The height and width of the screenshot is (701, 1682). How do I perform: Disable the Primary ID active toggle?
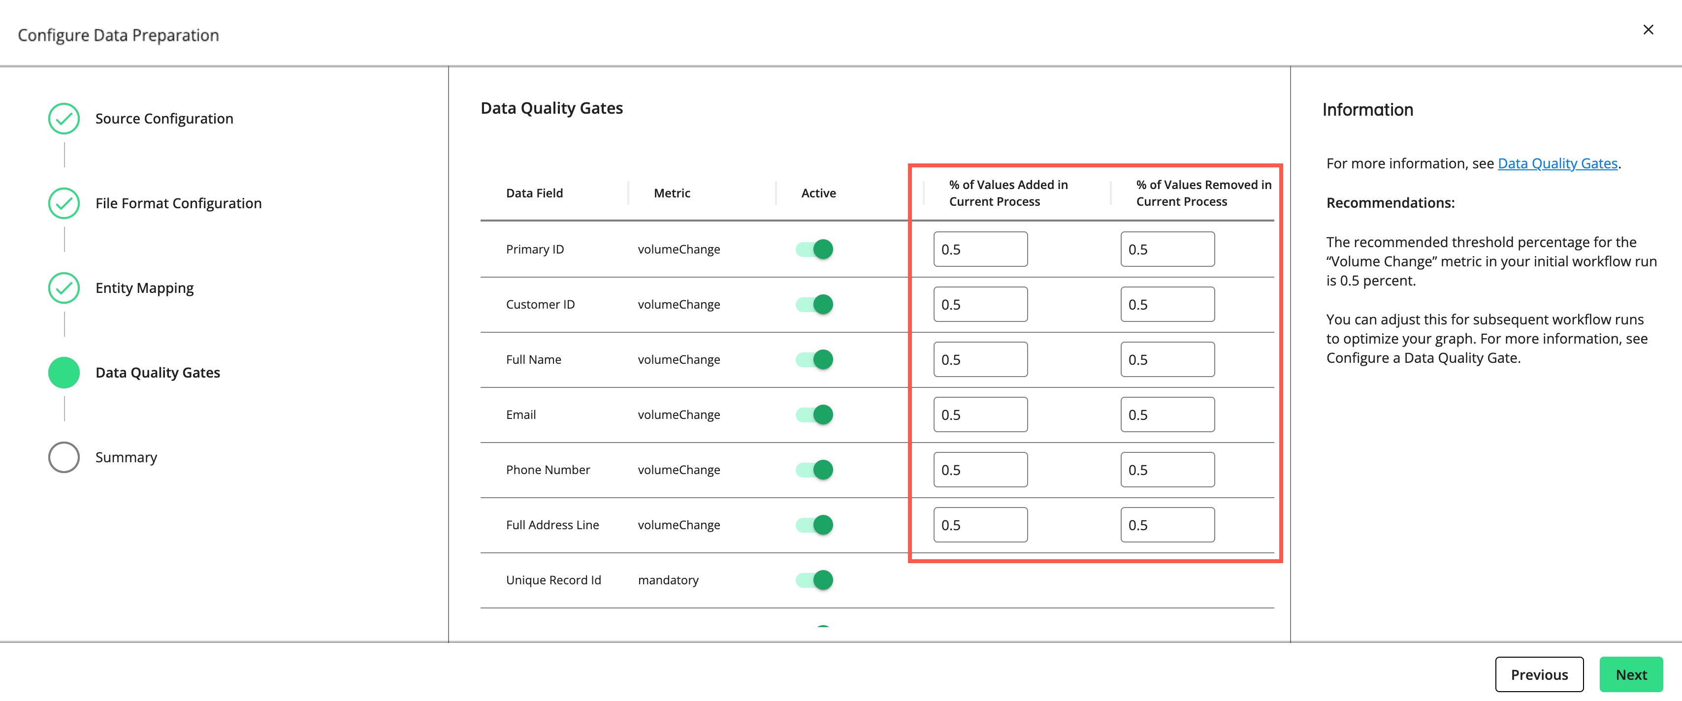(814, 249)
